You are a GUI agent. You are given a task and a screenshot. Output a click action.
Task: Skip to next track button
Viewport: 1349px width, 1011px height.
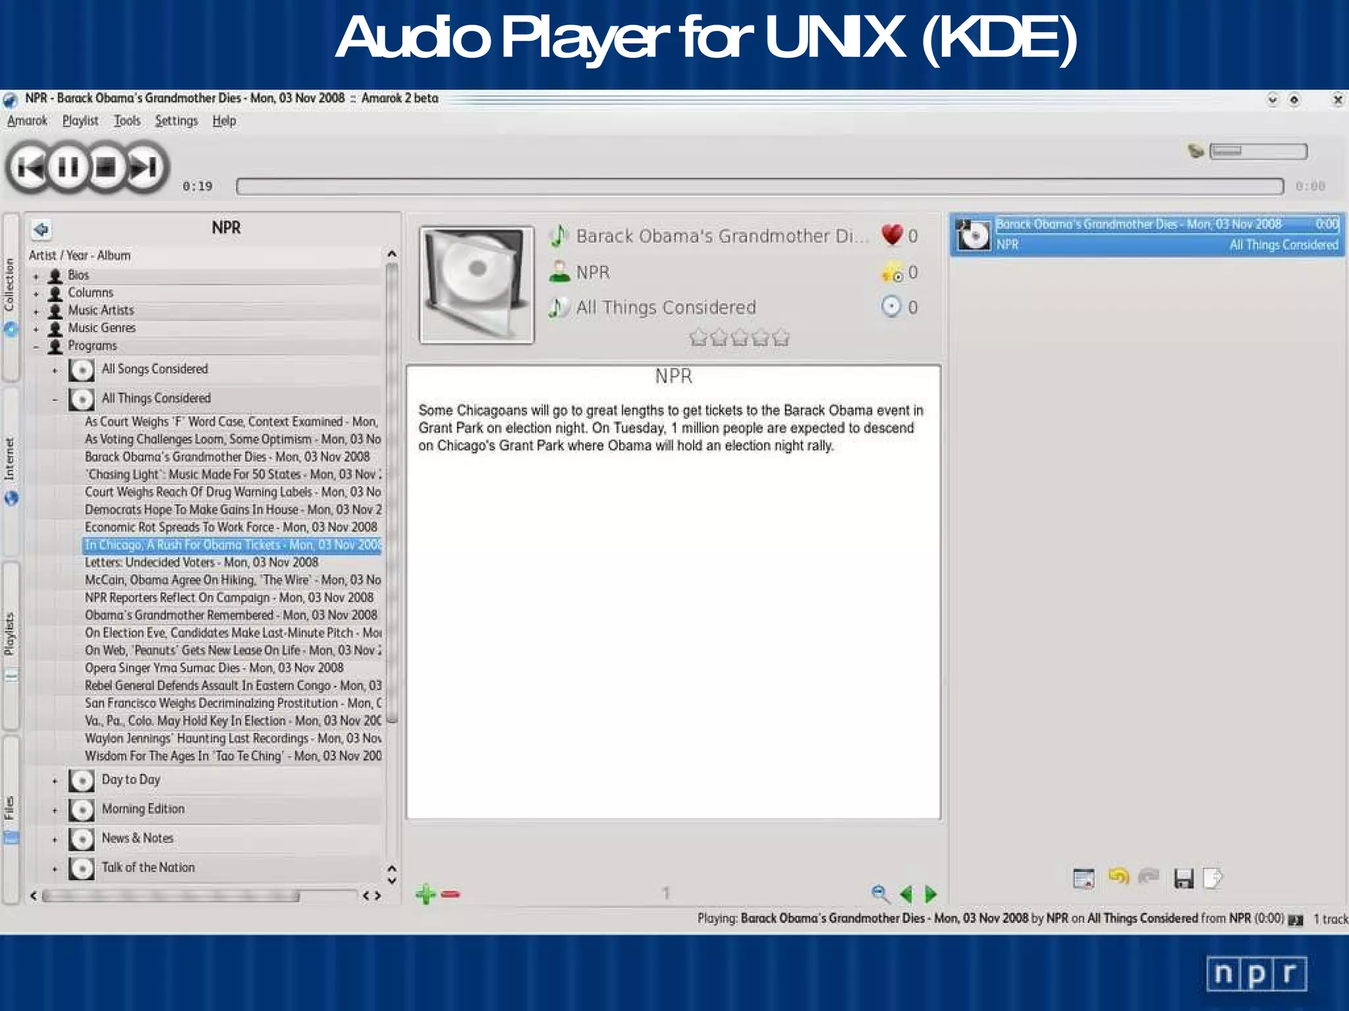click(146, 167)
